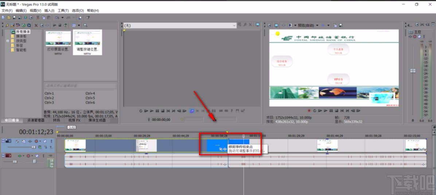Click the Save project toolbar icon
The image size is (436, 195).
point(14,17)
